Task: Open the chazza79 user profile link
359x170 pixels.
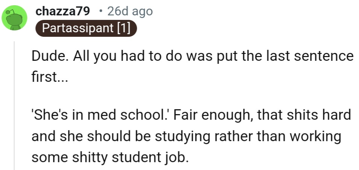Action: (x=62, y=12)
